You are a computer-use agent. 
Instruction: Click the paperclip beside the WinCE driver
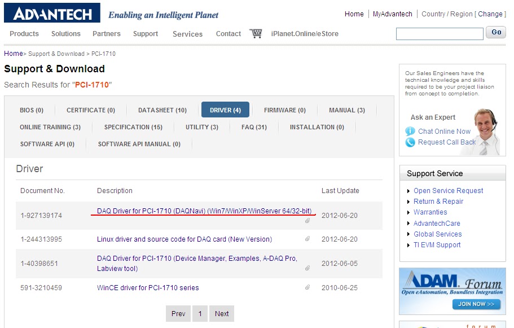(307, 287)
